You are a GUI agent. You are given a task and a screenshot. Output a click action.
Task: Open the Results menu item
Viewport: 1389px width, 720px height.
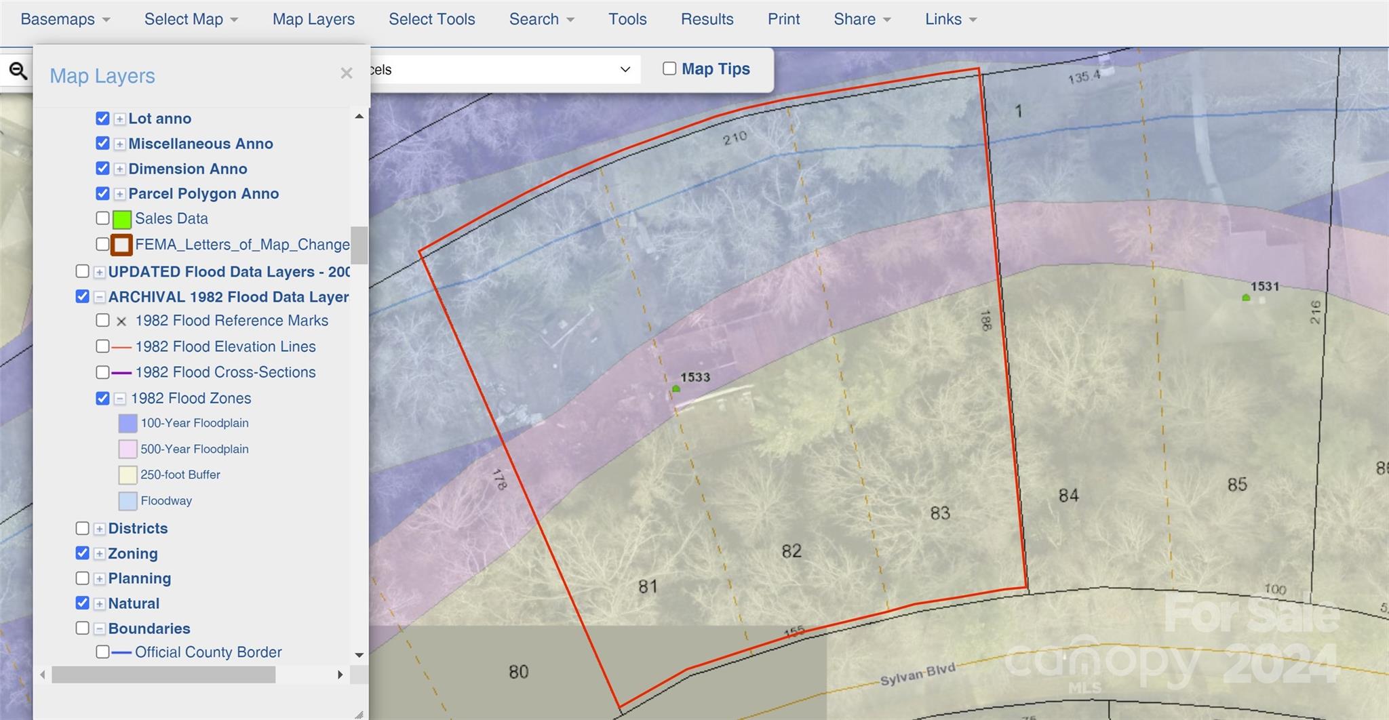[x=707, y=19]
